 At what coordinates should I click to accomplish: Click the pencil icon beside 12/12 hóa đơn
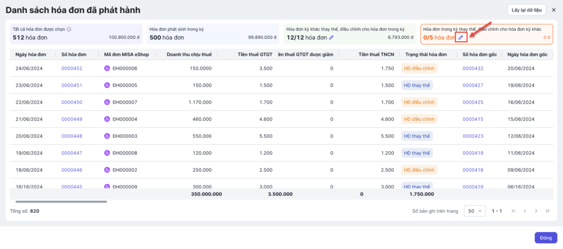[x=332, y=37]
